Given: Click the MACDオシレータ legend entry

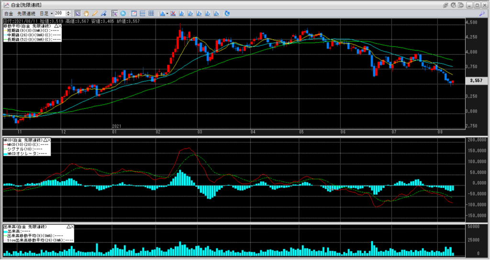Looking at the screenshot, I should (25, 154).
